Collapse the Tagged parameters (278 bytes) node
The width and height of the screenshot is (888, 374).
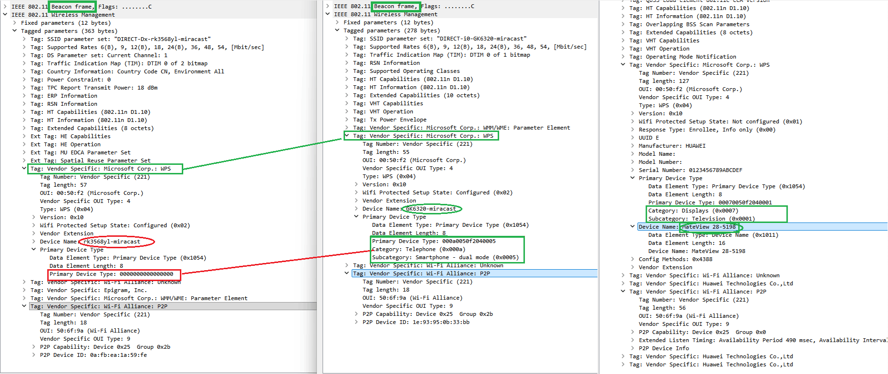pos(337,30)
